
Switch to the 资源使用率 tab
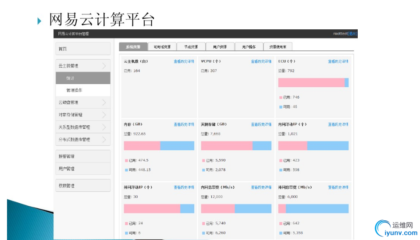pos(278,47)
